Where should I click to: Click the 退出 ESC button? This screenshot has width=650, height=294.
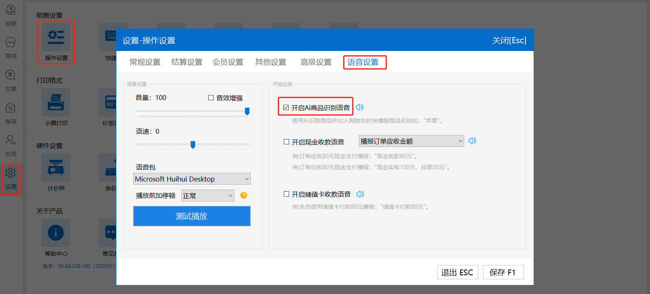pos(457,272)
